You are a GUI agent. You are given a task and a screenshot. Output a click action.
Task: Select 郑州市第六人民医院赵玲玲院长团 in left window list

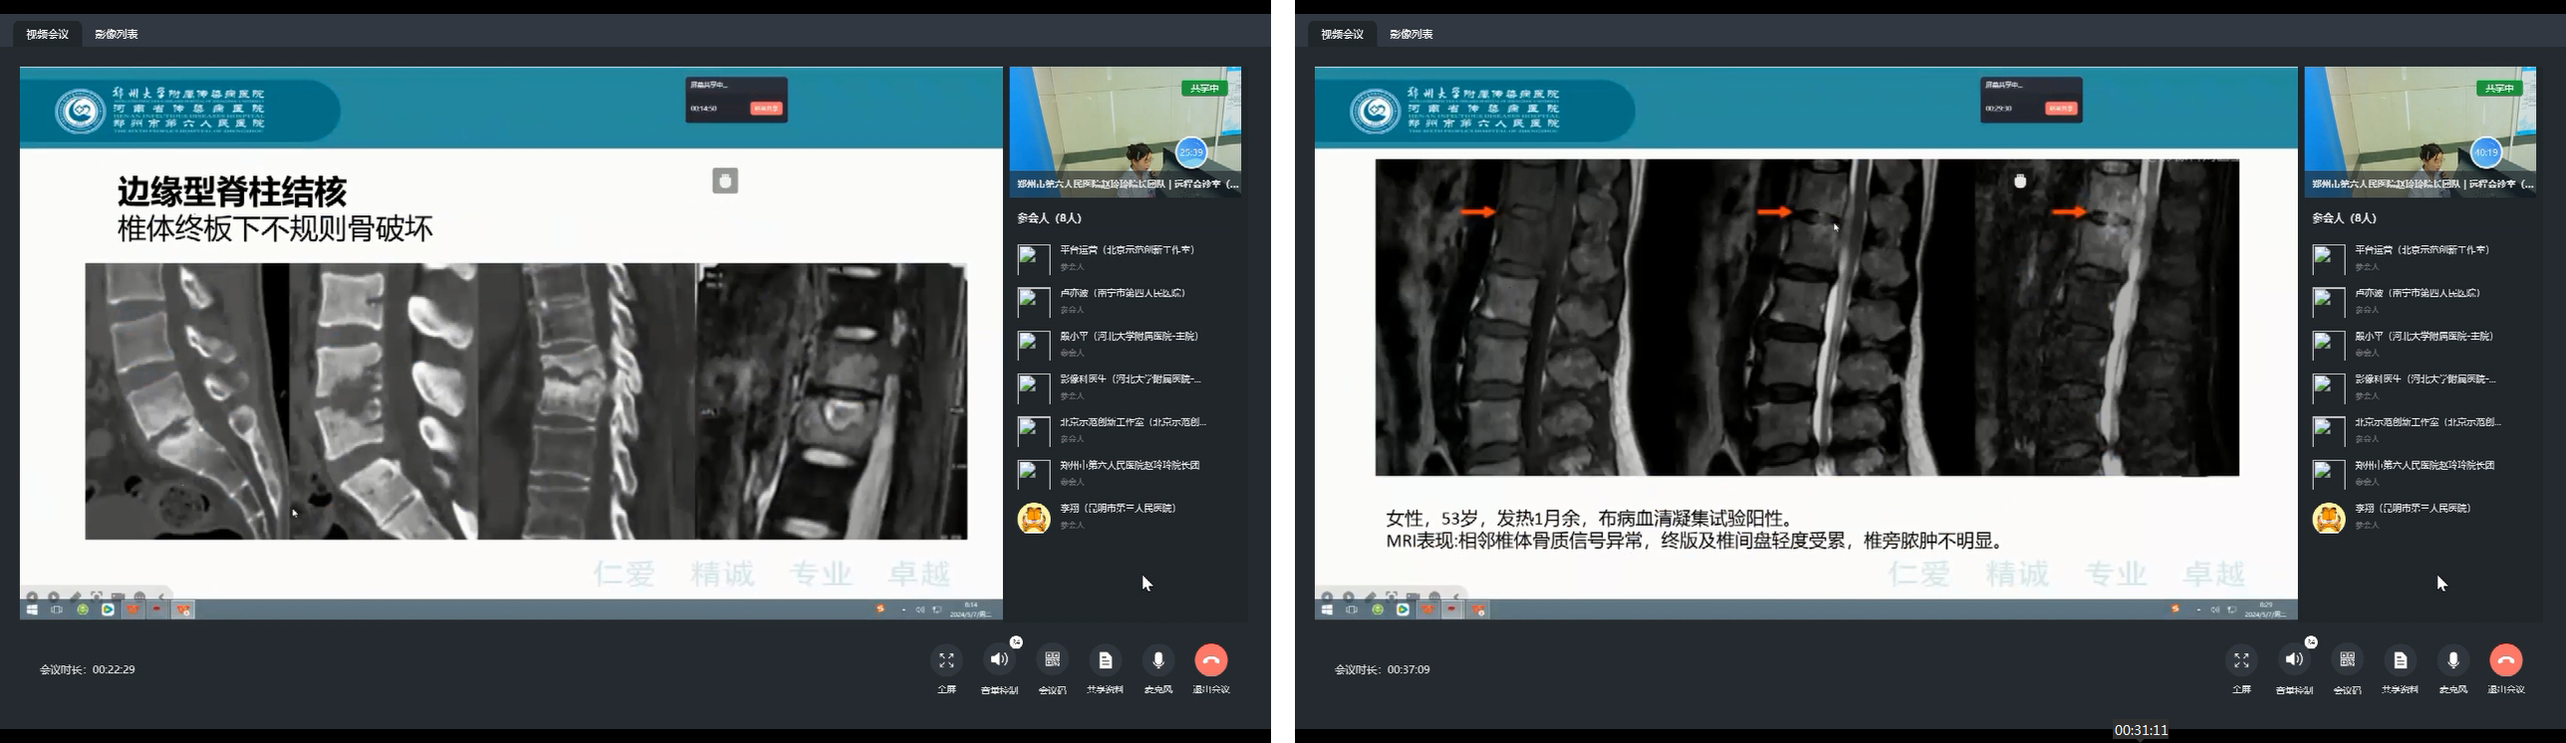pyautogui.click(x=1126, y=473)
